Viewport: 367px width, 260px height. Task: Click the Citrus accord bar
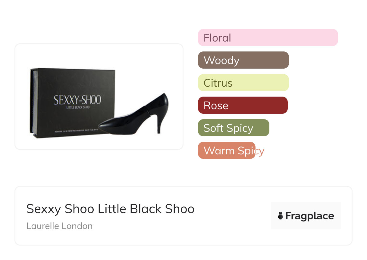click(x=243, y=83)
